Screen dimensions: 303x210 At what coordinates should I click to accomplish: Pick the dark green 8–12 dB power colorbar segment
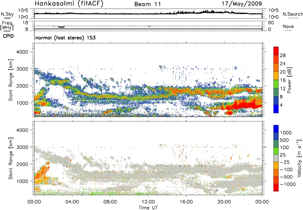pos(276,92)
